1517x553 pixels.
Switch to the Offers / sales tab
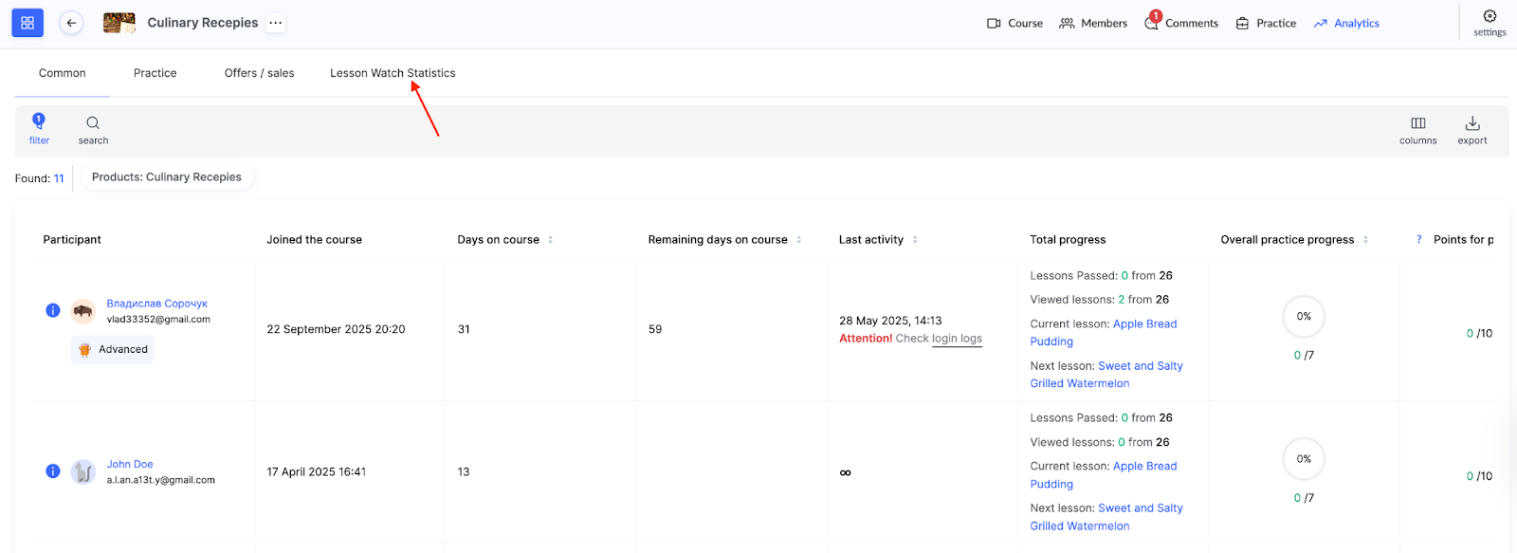pyautogui.click(x=259, y=73)
